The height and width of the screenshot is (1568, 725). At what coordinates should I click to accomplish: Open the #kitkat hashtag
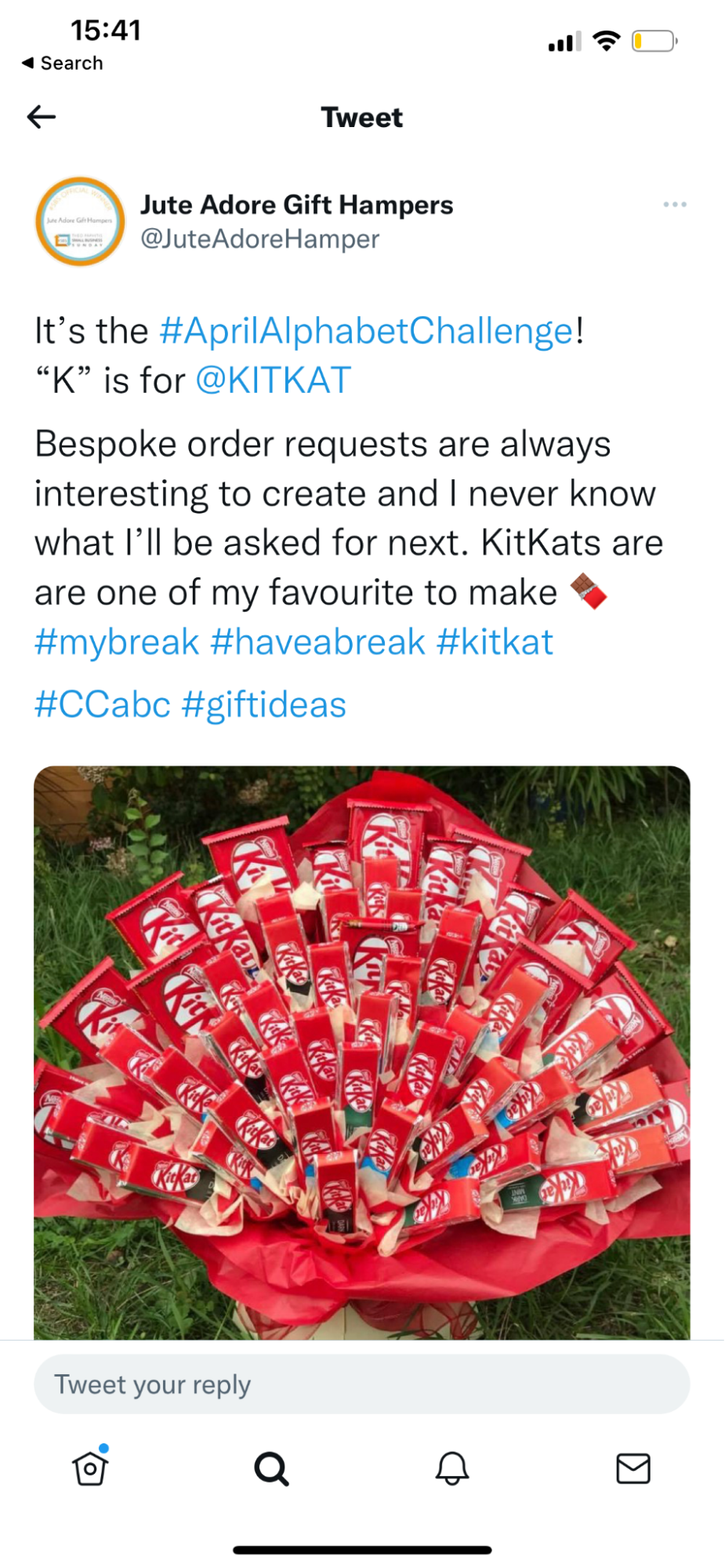[x=495, y=642]
